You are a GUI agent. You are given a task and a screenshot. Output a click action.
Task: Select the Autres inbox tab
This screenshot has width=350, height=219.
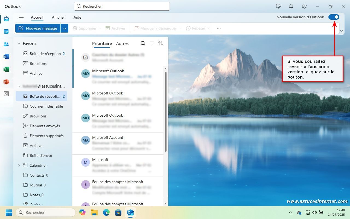(x=122, y=43)
